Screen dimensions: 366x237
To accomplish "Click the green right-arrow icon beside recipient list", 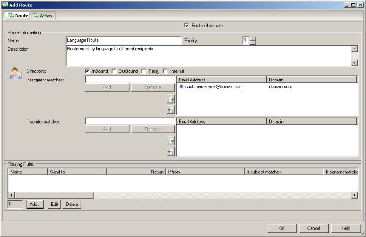I will pos(171,99).
